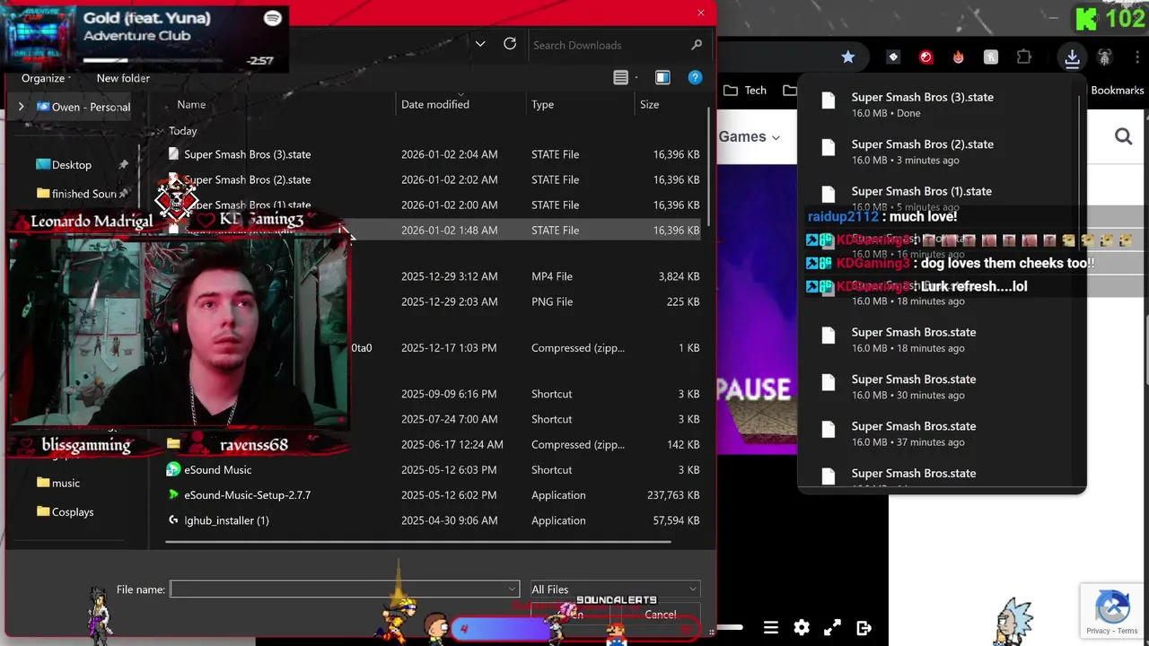
Task: Open the Cosplays folder in navigation pane
Action: [x=65, y=512]
